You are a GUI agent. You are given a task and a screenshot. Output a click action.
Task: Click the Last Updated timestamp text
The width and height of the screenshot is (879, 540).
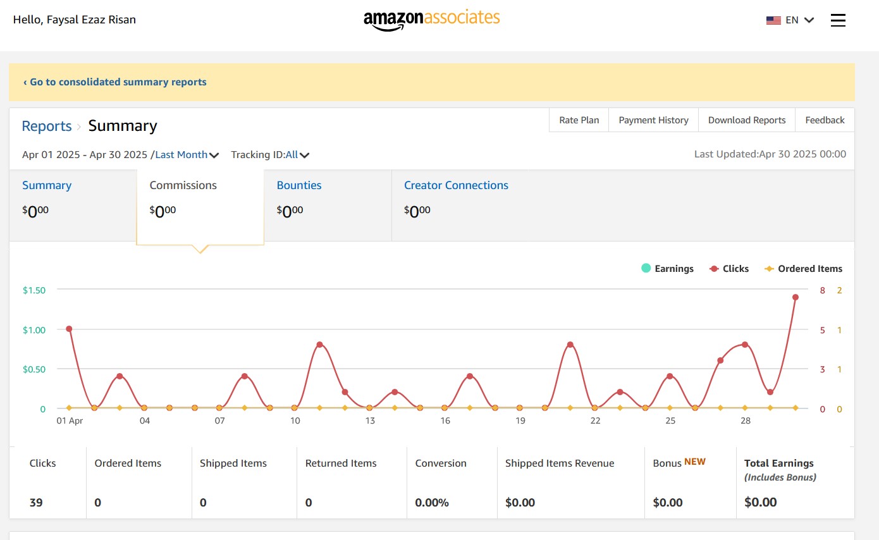pyautogui.click(x=770, y=154)
